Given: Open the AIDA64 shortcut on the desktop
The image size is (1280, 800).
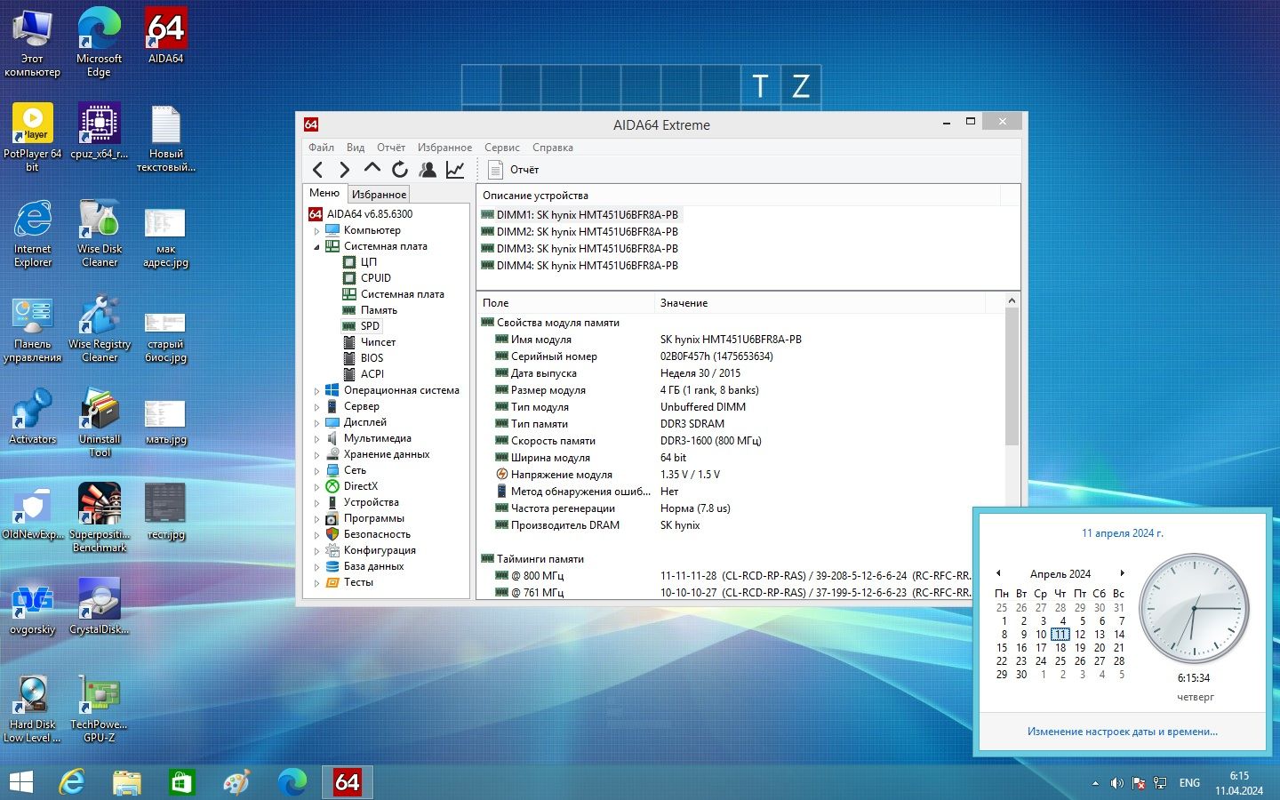Looking at the screenshot, I should click(165, 36).
